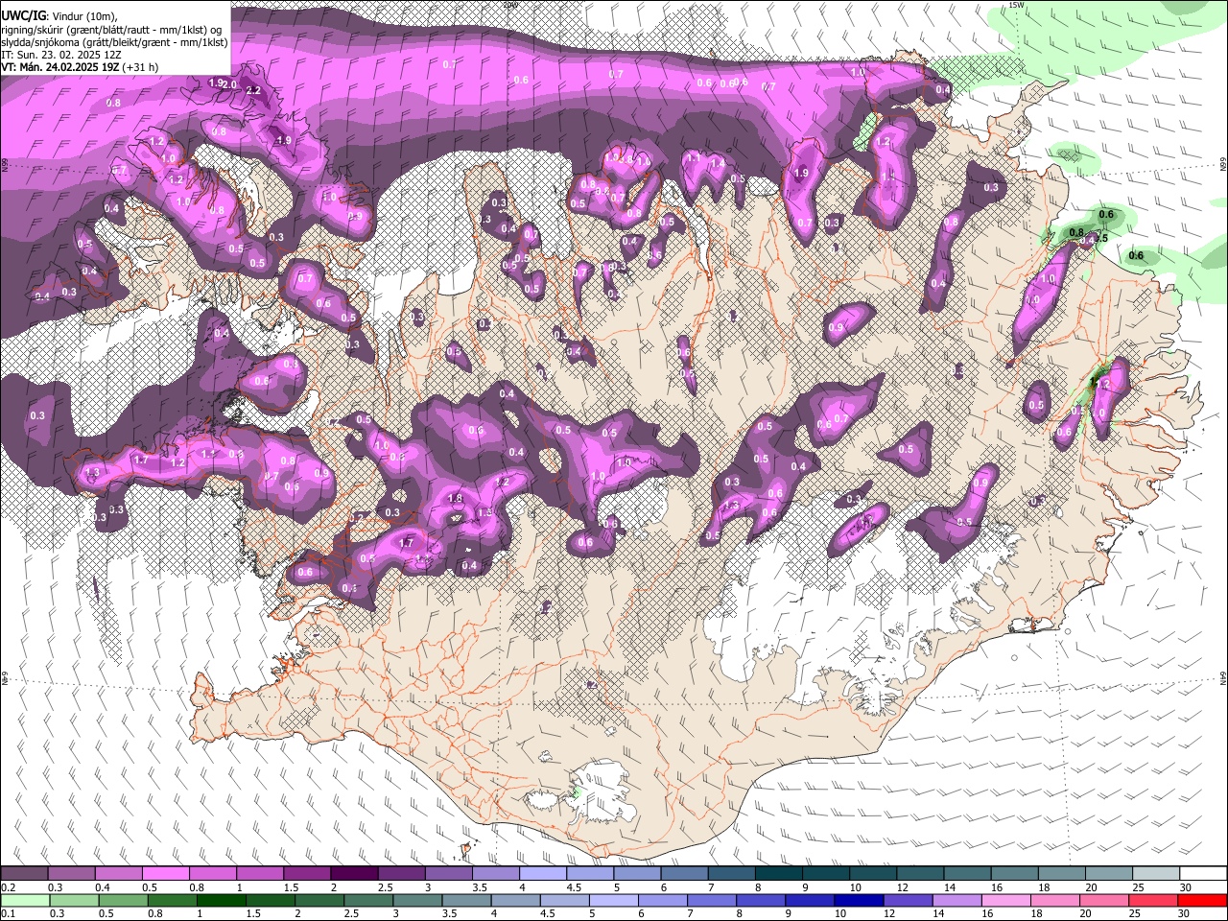1228x921 pixels.
Task: Click the 'VT: Mán. 24.02.2025 19Z (+31 h)' line
Action: point(80,67)
